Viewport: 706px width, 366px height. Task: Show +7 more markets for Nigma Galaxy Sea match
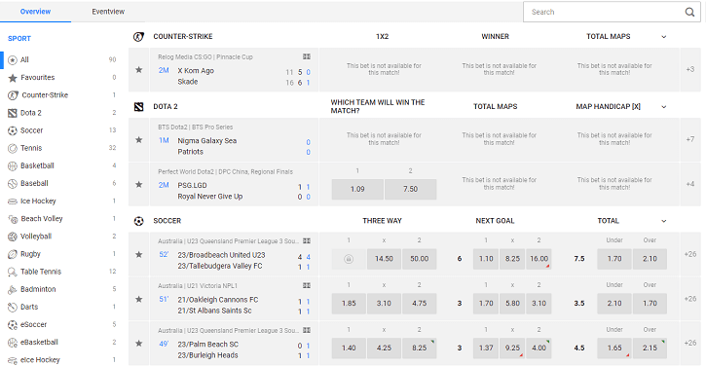[689, 139]
